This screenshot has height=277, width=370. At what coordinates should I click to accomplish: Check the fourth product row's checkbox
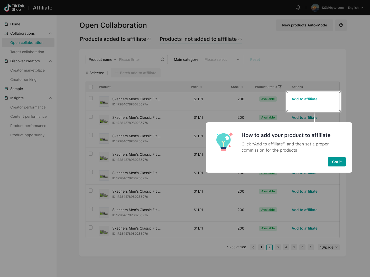pos(91,154)
